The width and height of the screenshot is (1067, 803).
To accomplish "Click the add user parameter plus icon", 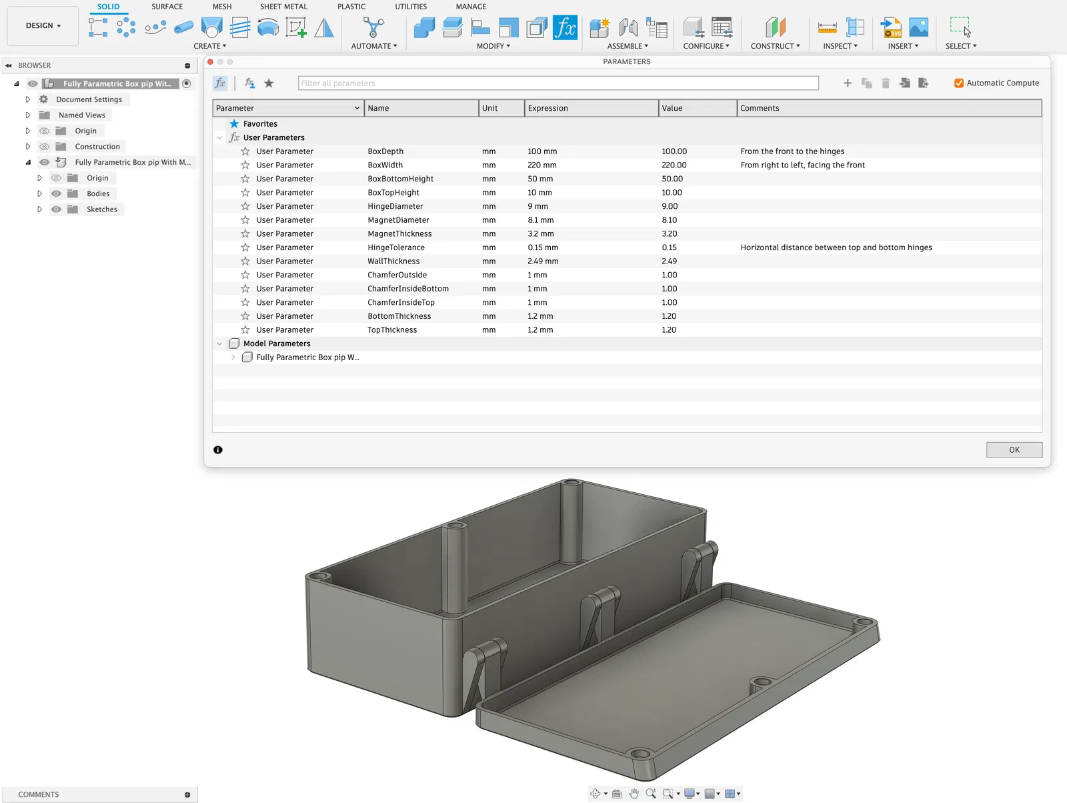I will click(848, 83).
